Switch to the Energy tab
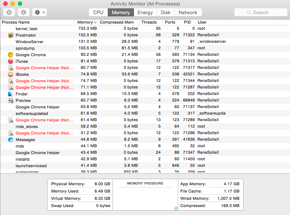This screenshot has height=215, width=290. pos(145,12)
